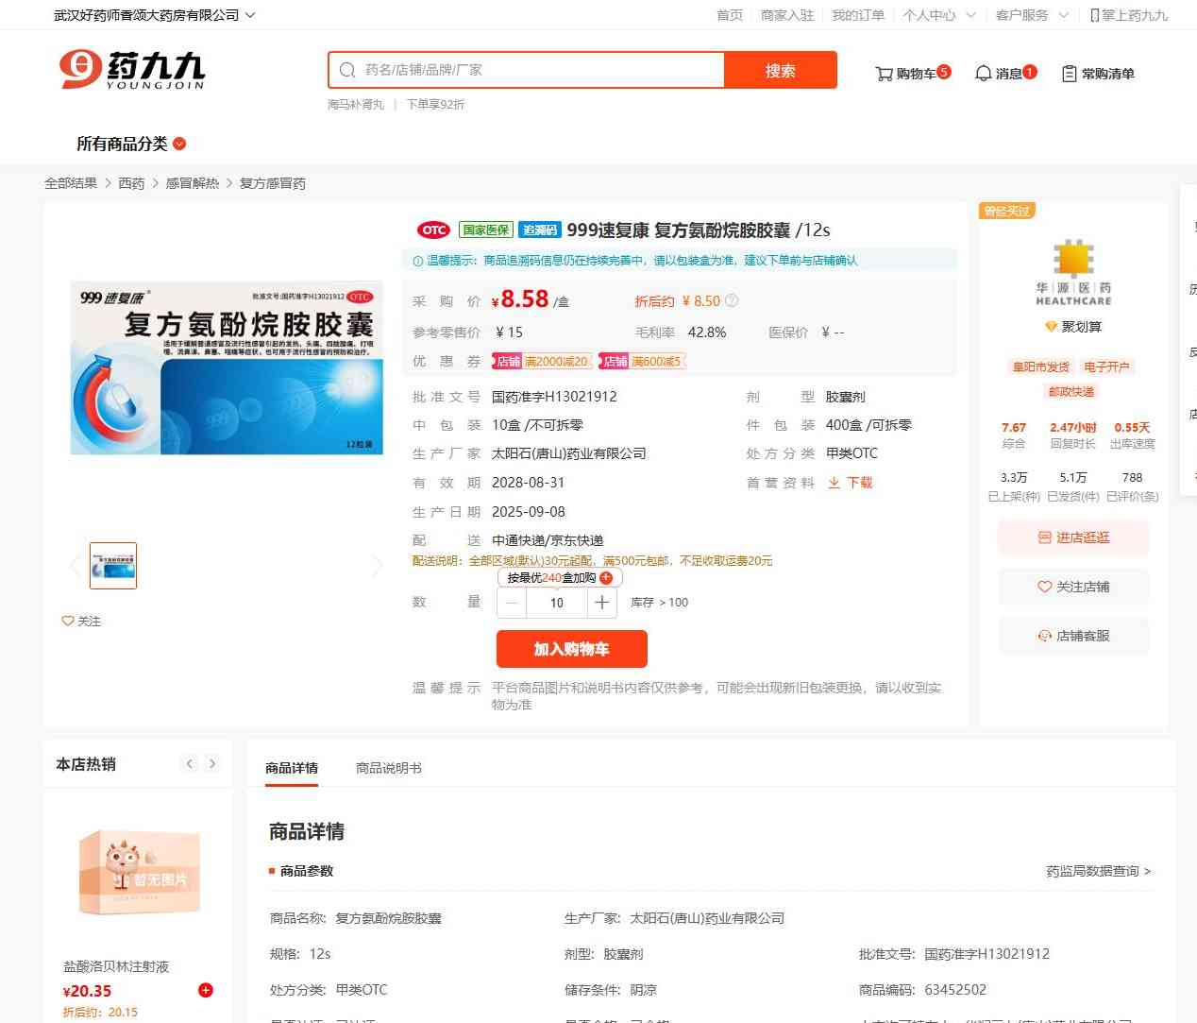Image resolution: width=1197 pixels, height=1023 pixels.
Task: Switch to the product instructions tab
Action: coord(388,768)
